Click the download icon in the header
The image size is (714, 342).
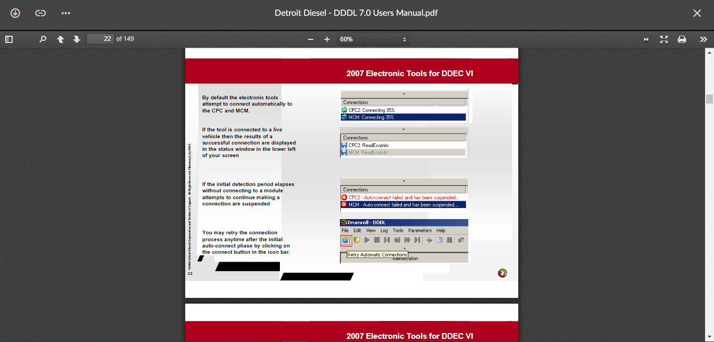click(15, 13)
